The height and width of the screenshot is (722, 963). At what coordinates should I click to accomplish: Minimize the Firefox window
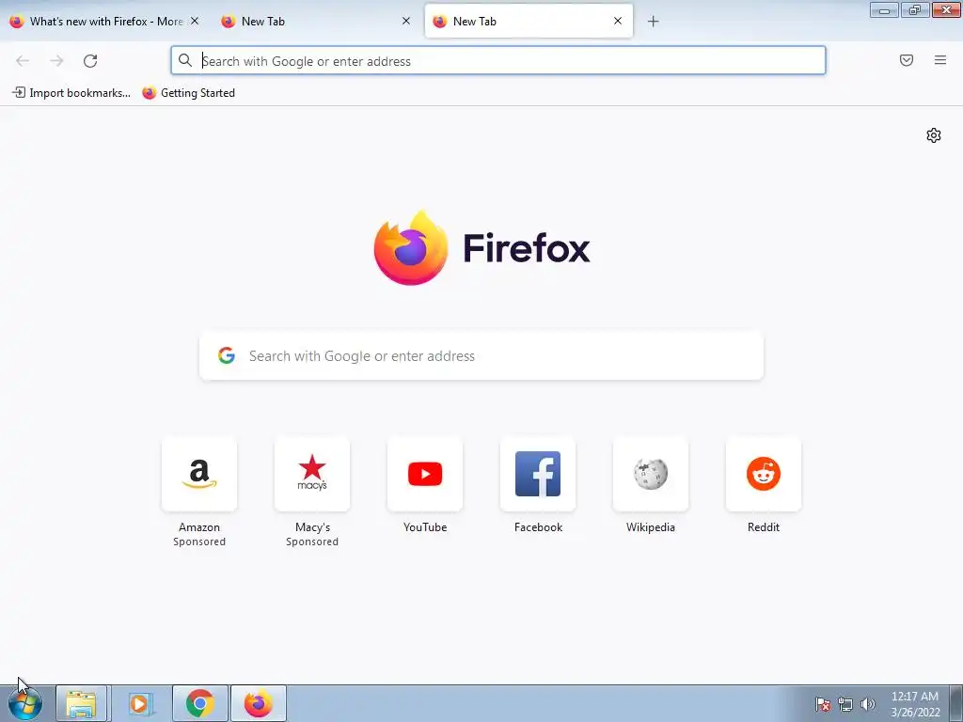[884, 10]
